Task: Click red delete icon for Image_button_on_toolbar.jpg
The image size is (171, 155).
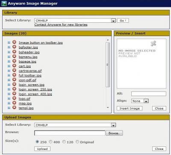Action: click(14, 42)
